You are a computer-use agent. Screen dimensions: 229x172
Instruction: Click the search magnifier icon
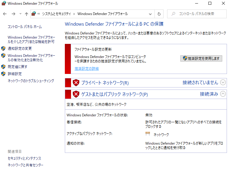[x=173, y=14]
